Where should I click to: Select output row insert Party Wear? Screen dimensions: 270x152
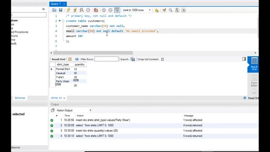pos(153,120)
